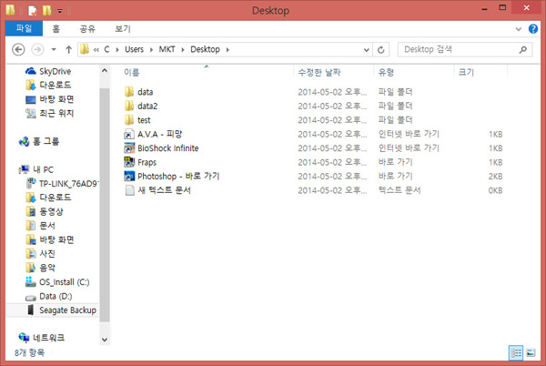Viewport: 546px width, 366px height.
Task: Open the recent locations dropdown arrow
Action: coord(54,49)
